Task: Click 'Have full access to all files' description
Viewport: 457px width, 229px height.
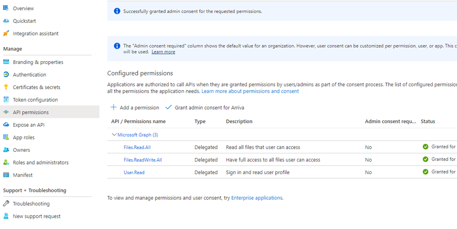Action: (273, 160)
